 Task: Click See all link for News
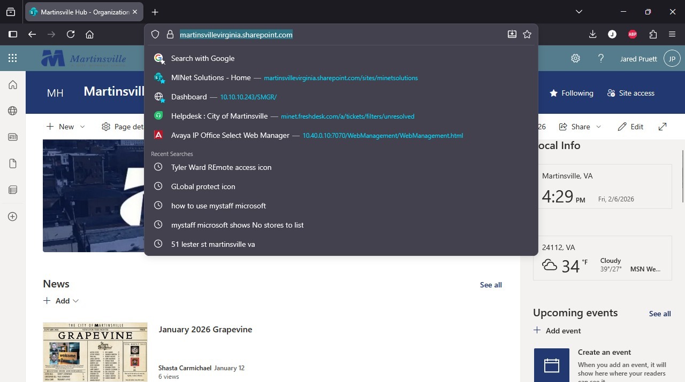point(491,285)
